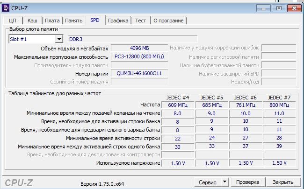This screenshot has width=304, height=189.
Task: Expand the Slot #1 memory slot dropdown
Action: 58,39
